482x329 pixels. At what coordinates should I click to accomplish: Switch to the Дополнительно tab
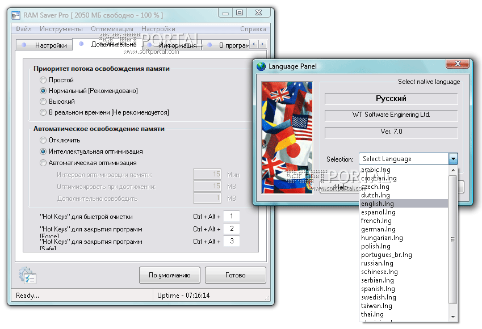(x=107, y=44)
